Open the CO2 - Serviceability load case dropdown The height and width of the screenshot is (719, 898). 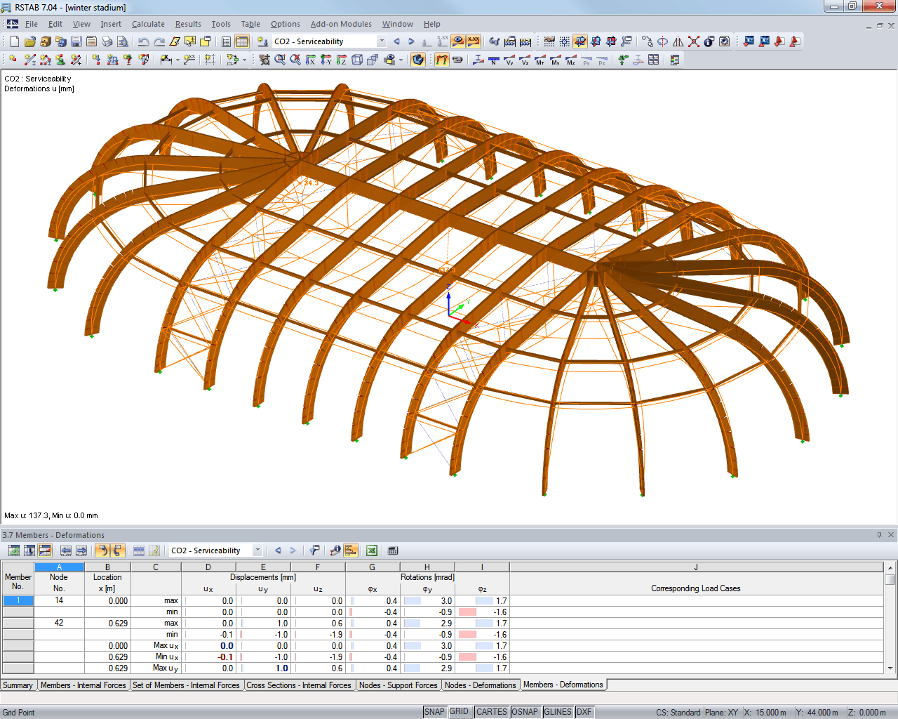pyautogui.click(x=382, y=41)
